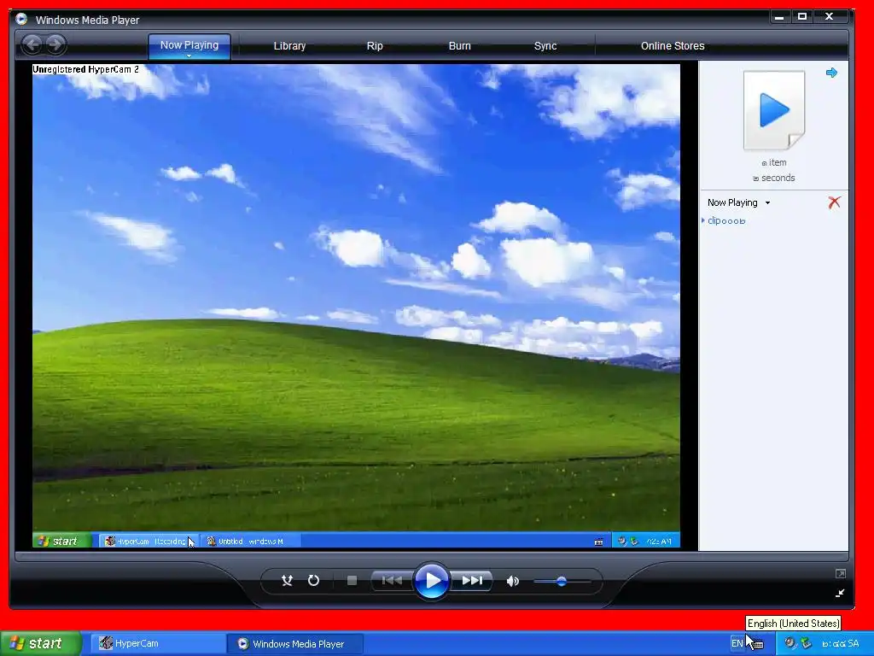Image resolution: width=874 pixels, height=656 pixels.
Task: Minimize the Windows Media Player window
Action: click(x=779, y=17)
